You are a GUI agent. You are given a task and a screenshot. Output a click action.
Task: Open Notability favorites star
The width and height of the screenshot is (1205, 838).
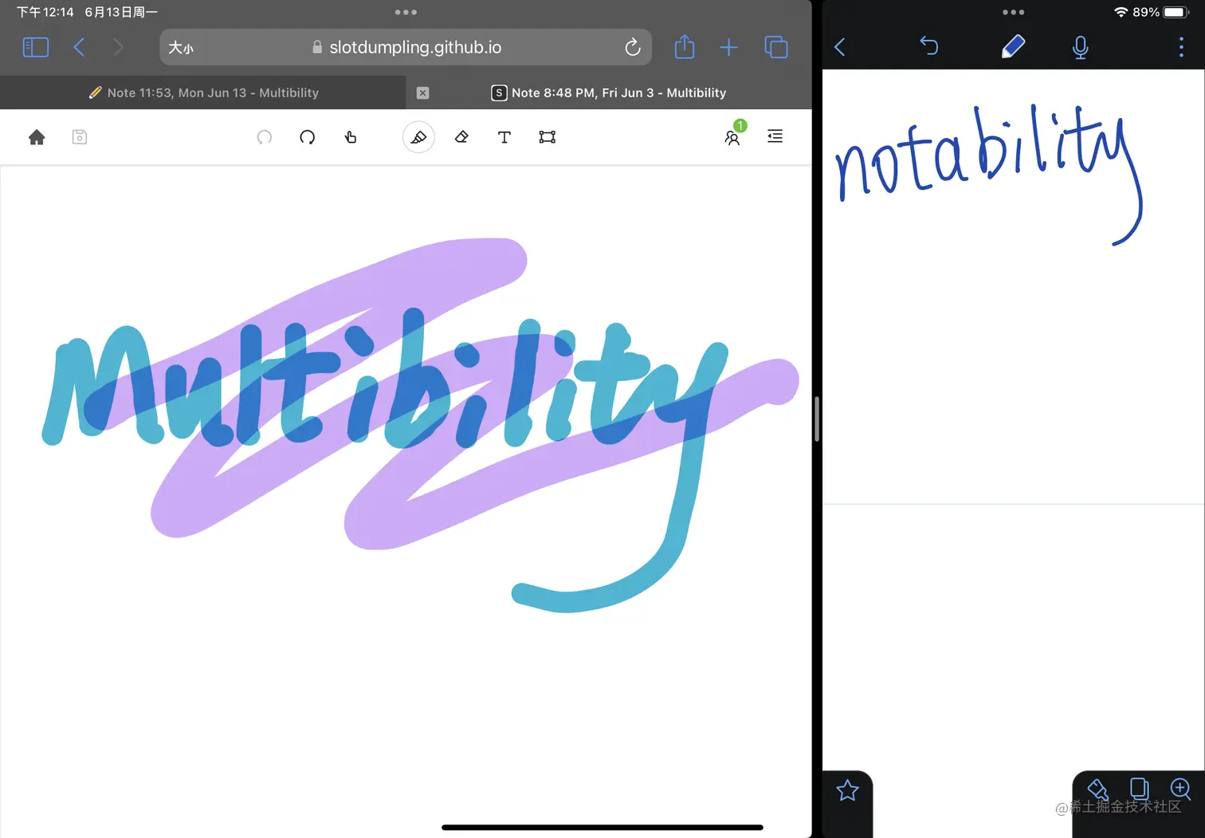[847, 790]
